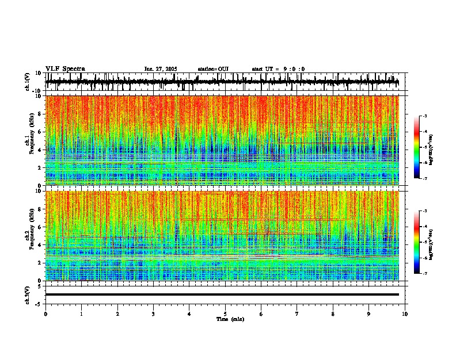Viewport: 456px width, 352px height.
Task: Select the "start UT = 9 : 0 : 0" text
Action: pyautogui.click(x=278, y=69)
